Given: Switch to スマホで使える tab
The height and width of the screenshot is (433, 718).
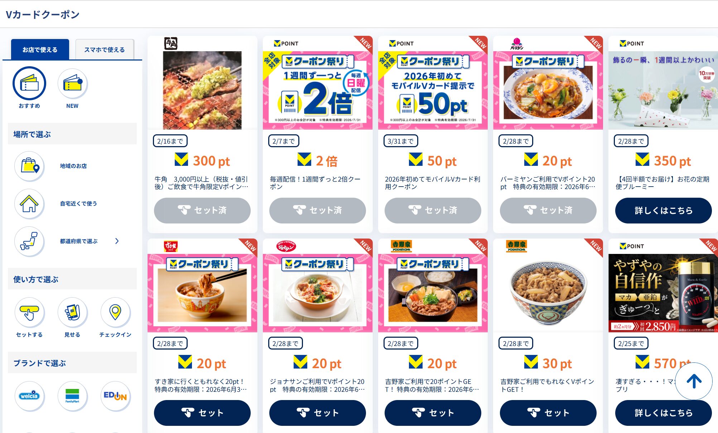Looking at the screenshot, I should click(105, 49).
